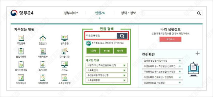Click the 나의 생활정보 heading

[171, 29]
